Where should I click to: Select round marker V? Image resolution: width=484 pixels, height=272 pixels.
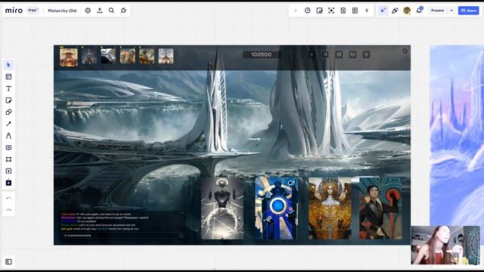point(366,54)
